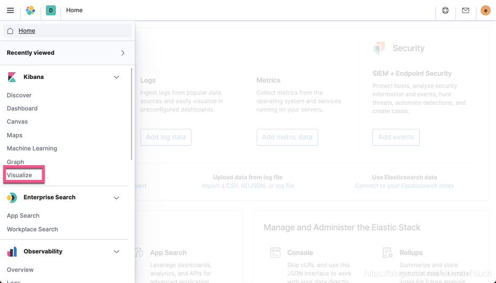496x283 pixels.
Task: Click Add metric data button
Action: tap(287, 137)
